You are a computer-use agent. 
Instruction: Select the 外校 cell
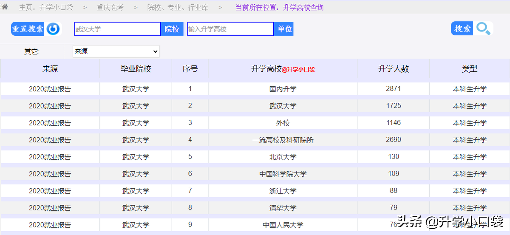click(x=283, y=123)
